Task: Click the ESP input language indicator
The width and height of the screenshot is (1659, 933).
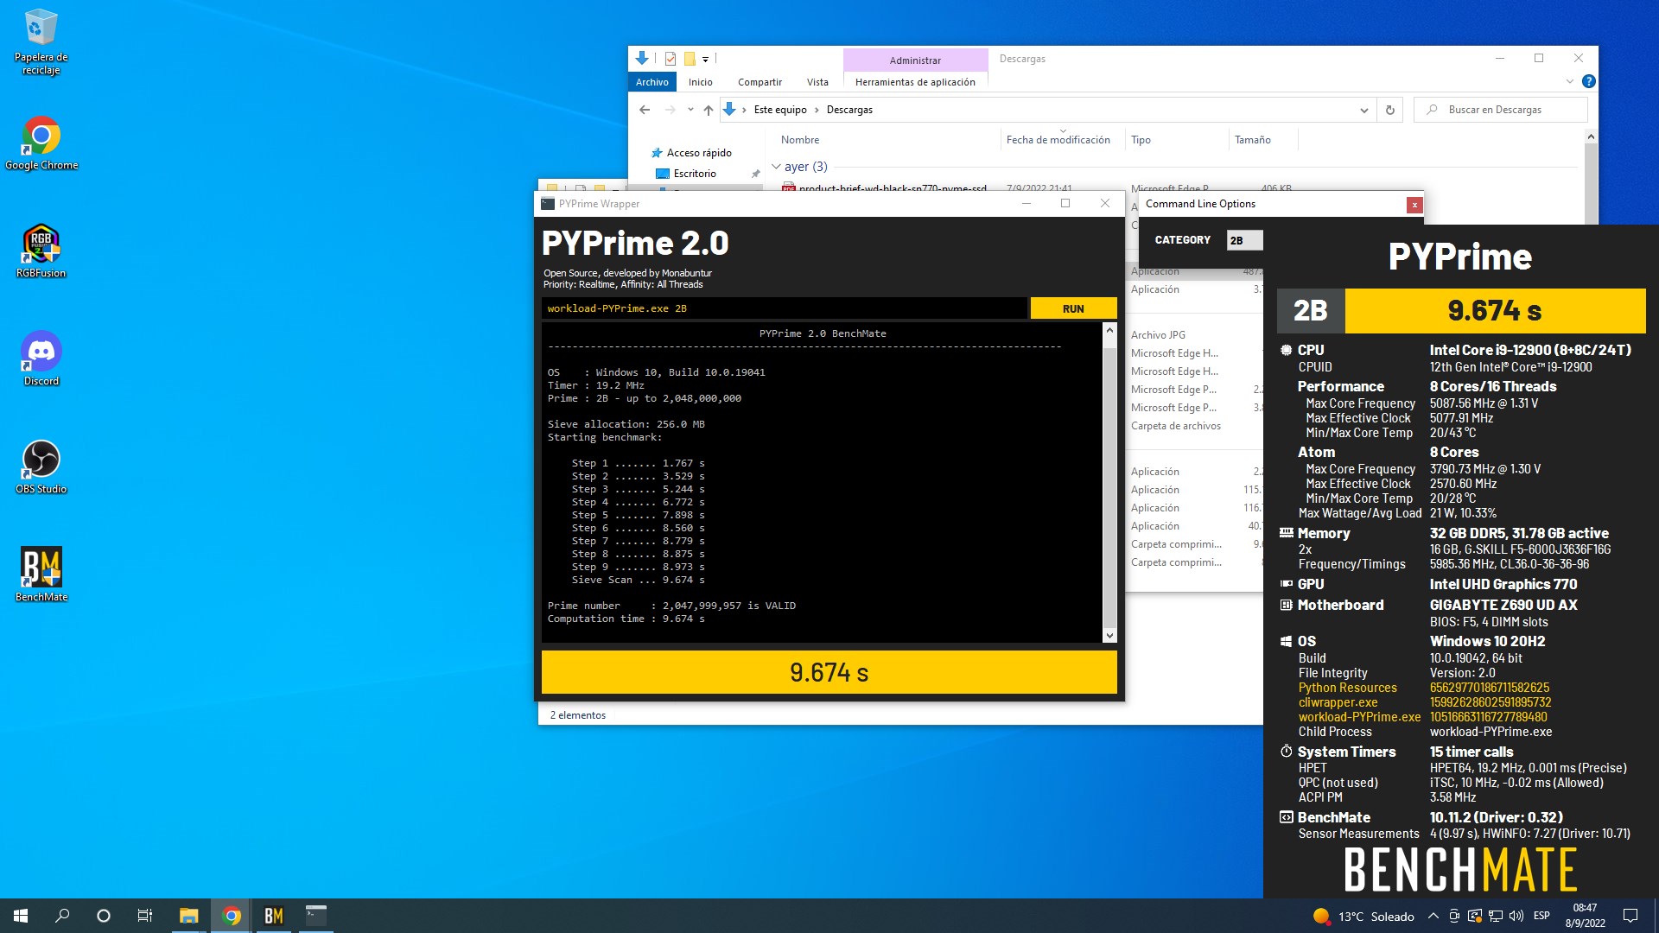Action: (x=1541, y=916)
